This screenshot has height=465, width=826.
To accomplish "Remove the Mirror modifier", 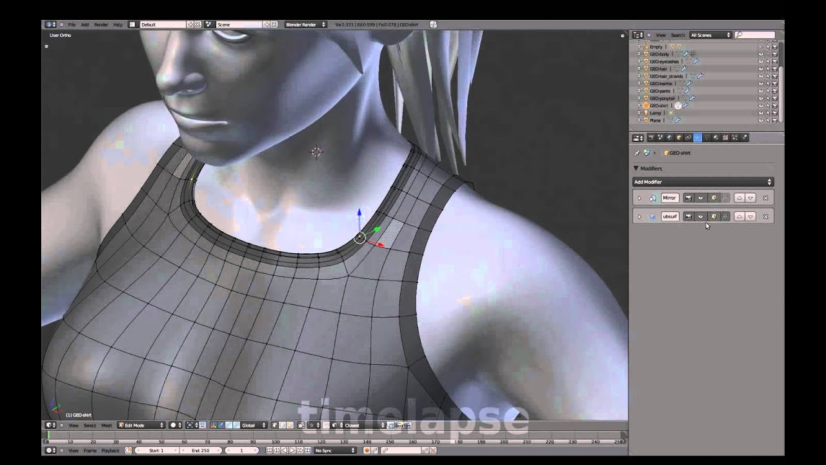I will coord(765,198).
